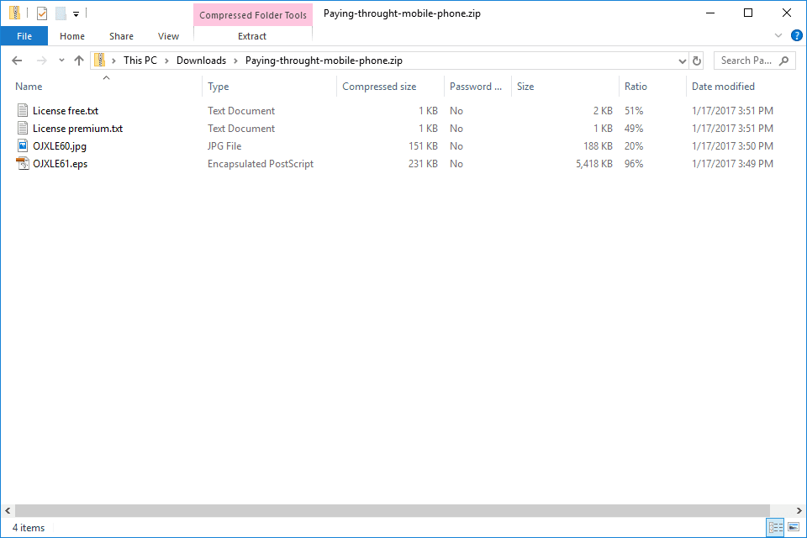Click the License free.txt document icon
Screen dimensions: 807x538
23,111
